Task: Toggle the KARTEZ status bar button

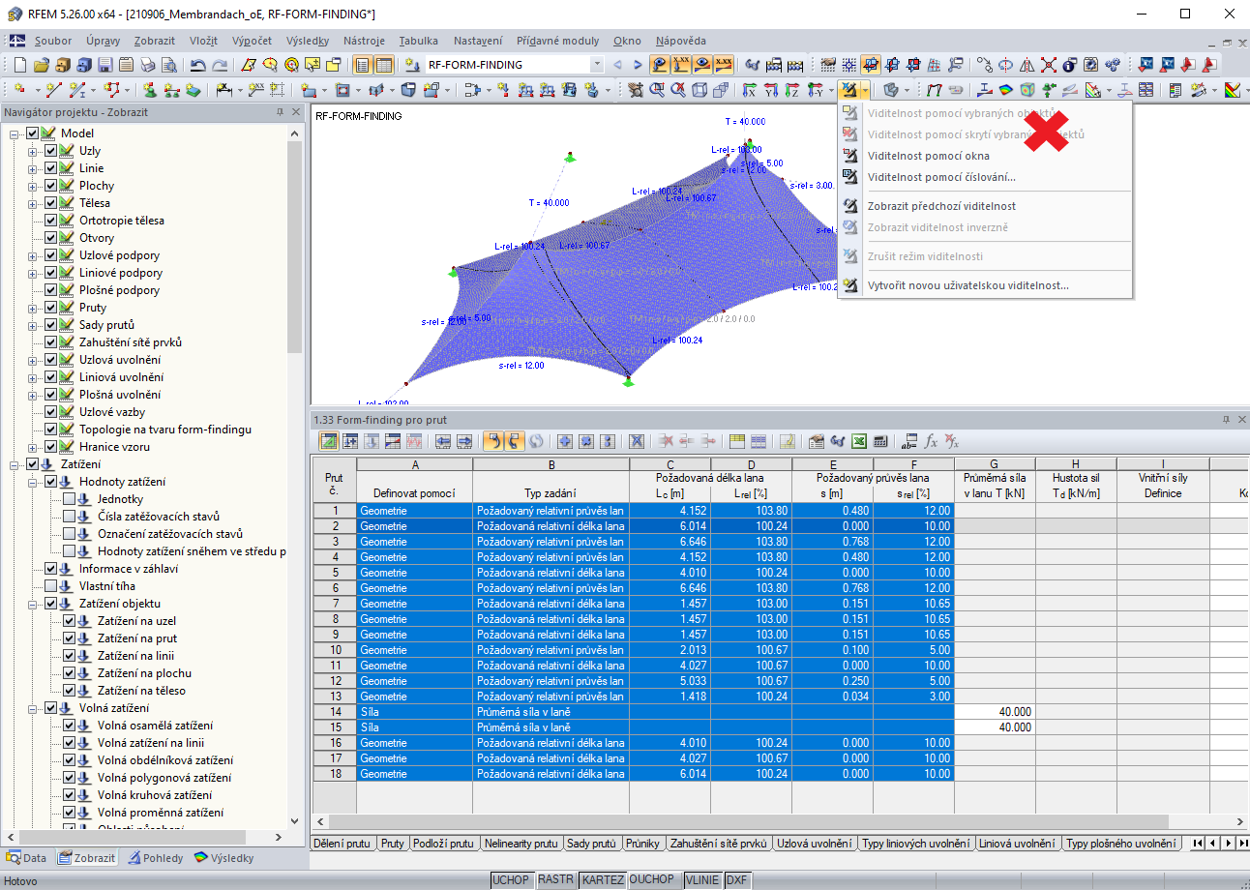Action: pyautogui.click(x=603, y=880)
